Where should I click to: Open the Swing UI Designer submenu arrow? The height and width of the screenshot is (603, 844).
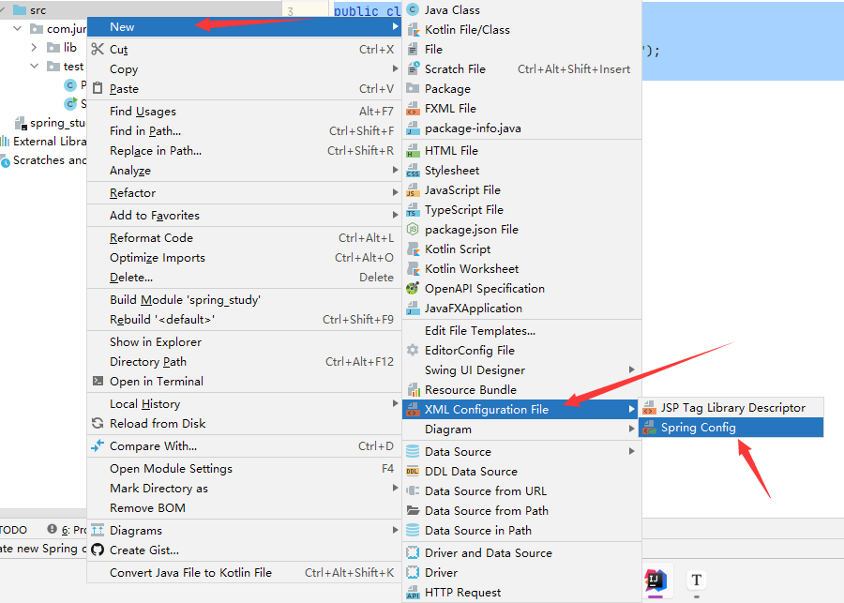(631, 369)
